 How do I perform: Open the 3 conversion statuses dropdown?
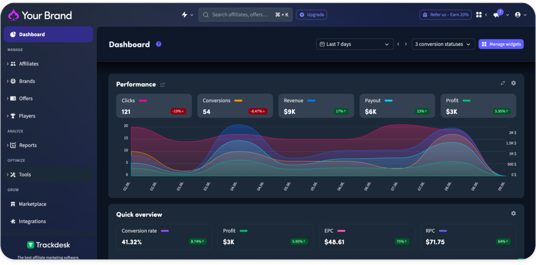(443, 44)
